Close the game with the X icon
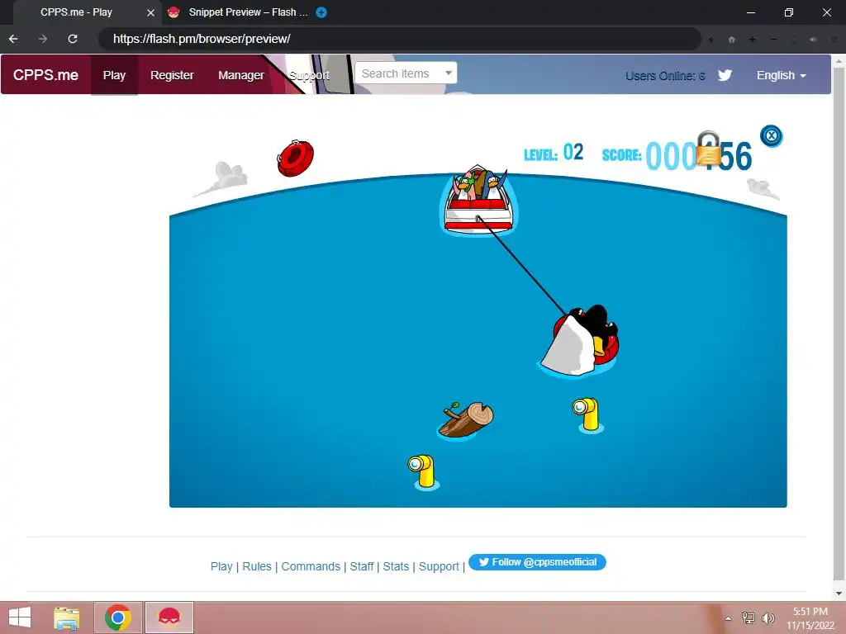846x634 pixels. [x=771, y=136]
